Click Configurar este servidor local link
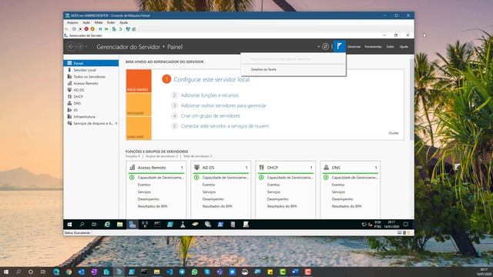The height and width of the screenshot is (277, 493). [x=212, y=79]
